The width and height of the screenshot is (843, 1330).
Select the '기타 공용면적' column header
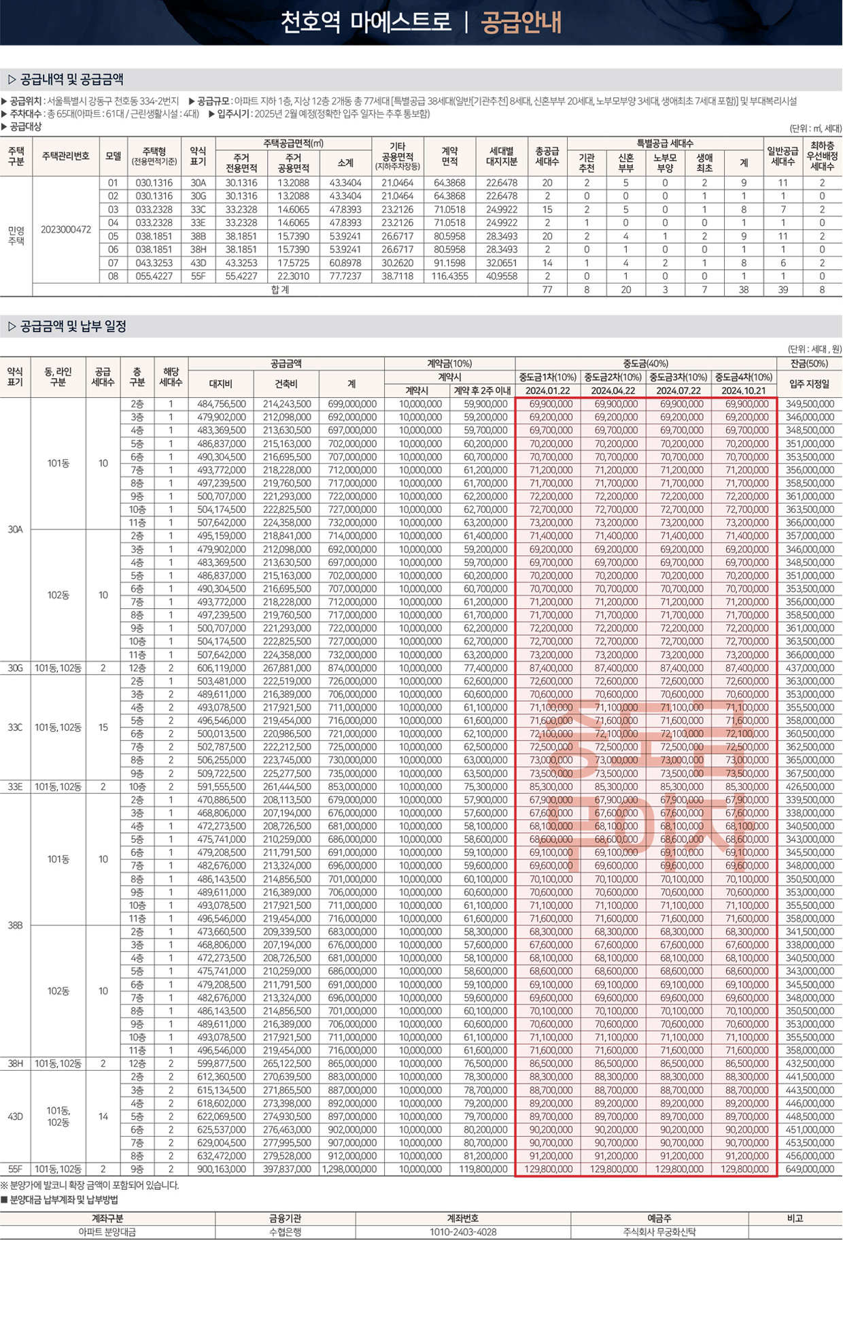tap(398, 156)
